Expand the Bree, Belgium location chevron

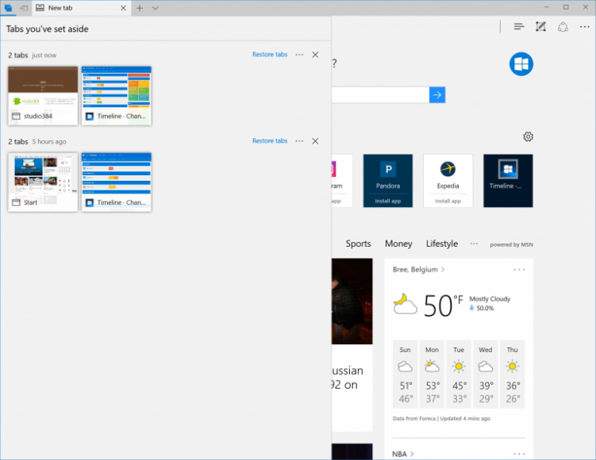point(443,270)
